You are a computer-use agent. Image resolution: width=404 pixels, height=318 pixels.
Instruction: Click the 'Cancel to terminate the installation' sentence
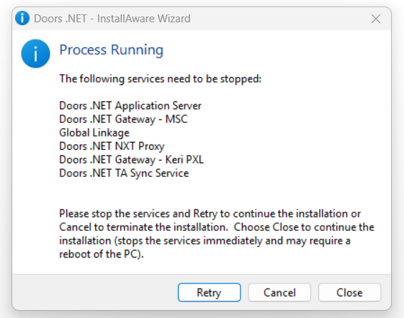[x=144, y=227]
